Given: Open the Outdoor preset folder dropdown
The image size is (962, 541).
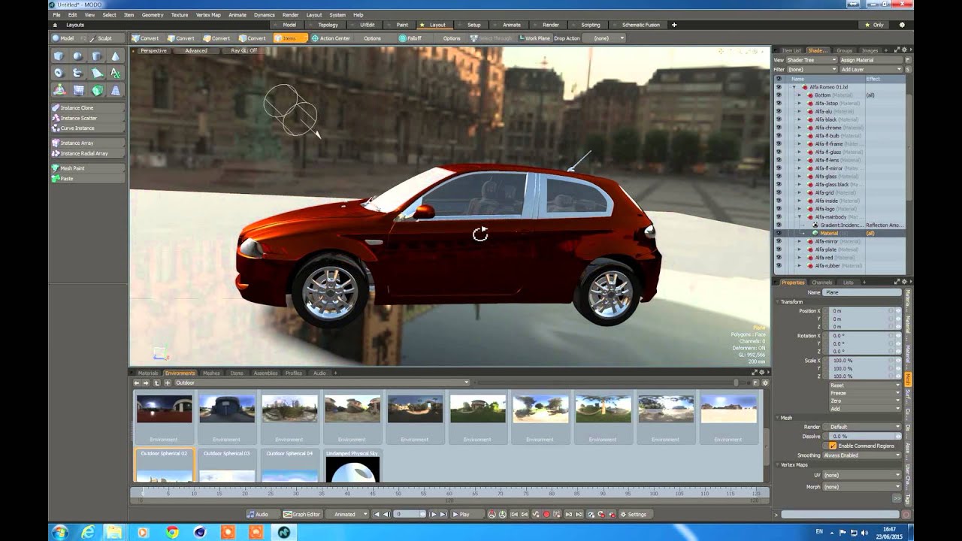Looking at the screenshot, I should (x=322, y=382).
